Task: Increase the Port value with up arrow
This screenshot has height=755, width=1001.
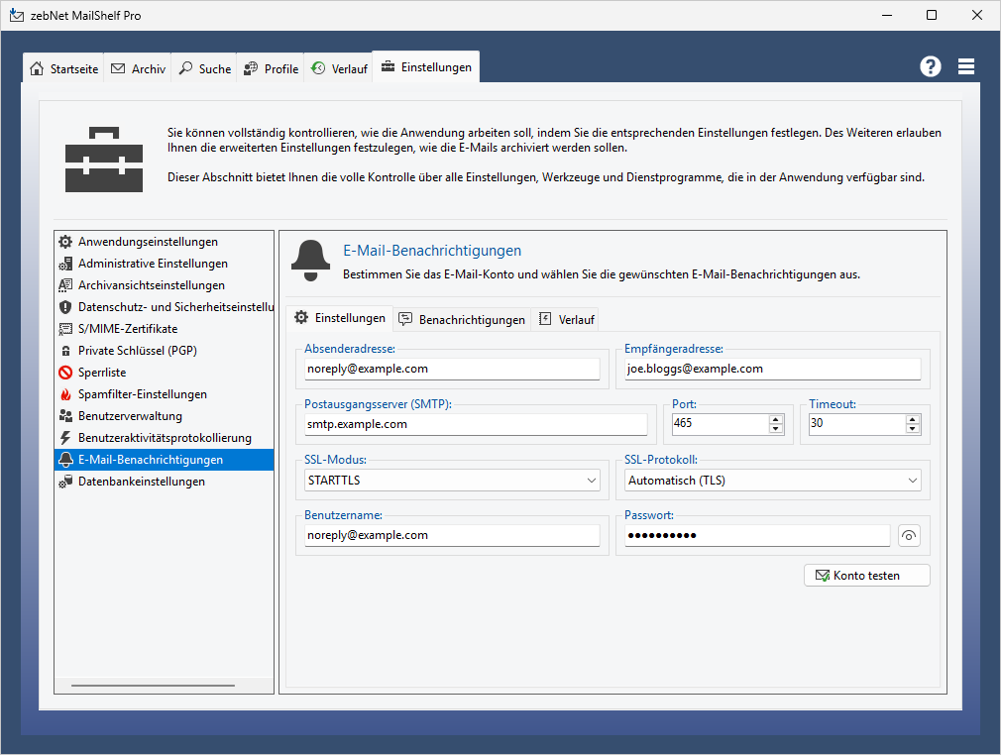Action: pos(776,419)
